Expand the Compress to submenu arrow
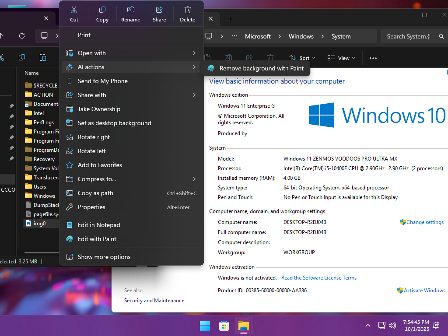This screenshot has width=448, height=336. (x=194, y=179)
